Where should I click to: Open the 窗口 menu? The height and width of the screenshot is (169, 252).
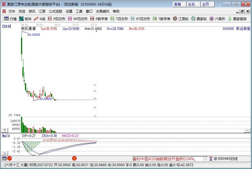click(x=89, y=11)
